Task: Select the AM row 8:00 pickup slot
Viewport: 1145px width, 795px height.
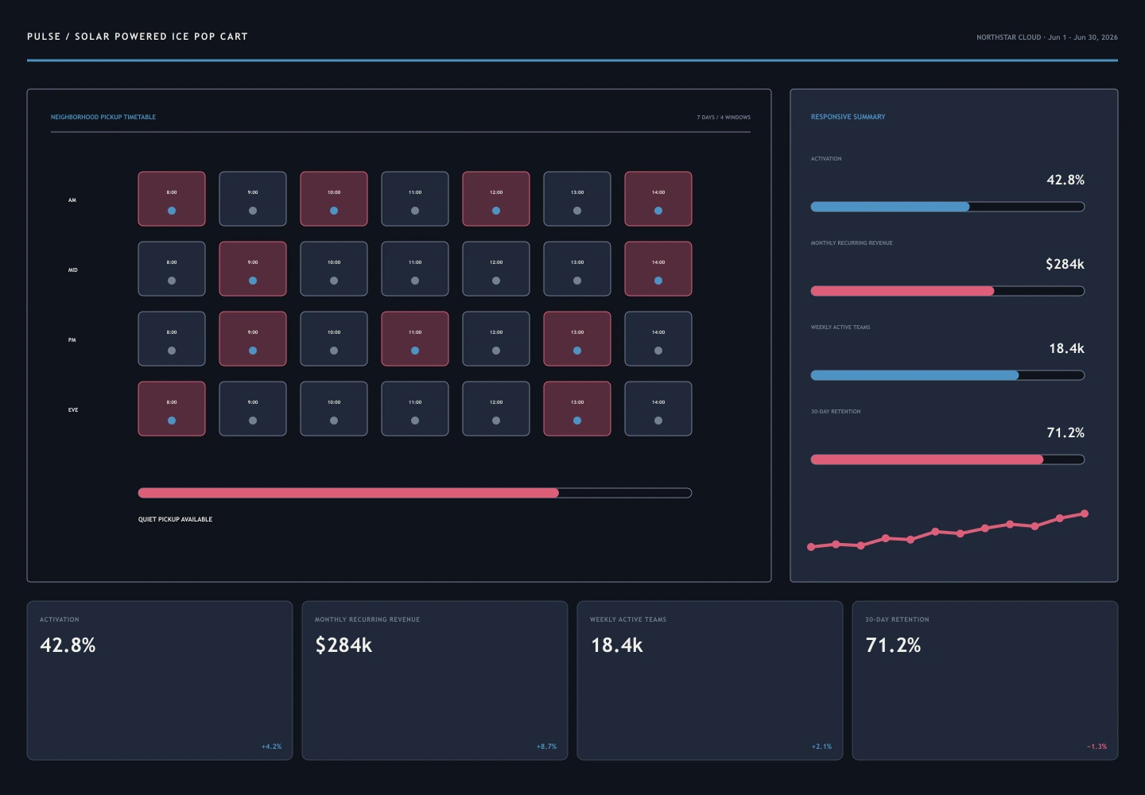Action: (x=172, y=199)
